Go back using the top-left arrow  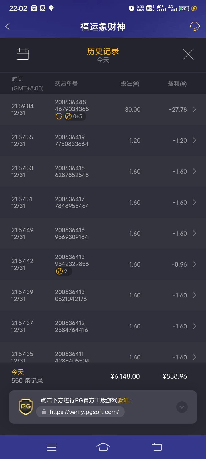(8, 27)
